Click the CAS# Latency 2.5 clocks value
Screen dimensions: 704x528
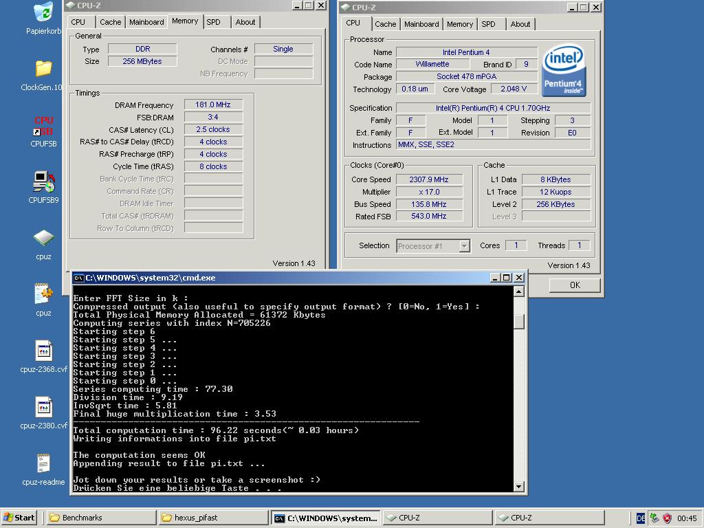coord(213,129)
